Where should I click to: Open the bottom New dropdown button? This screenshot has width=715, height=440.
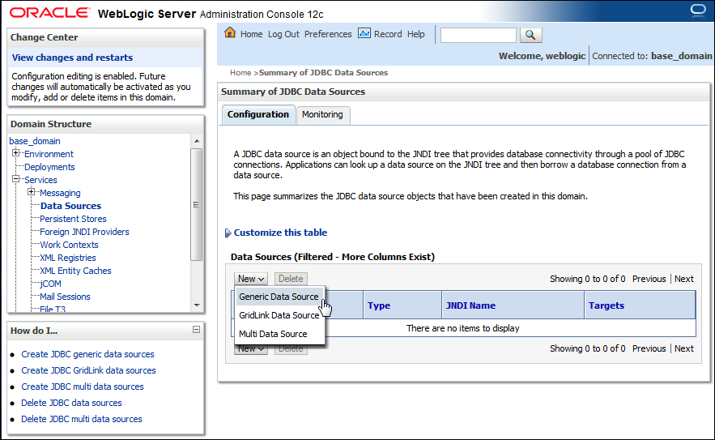point(251,349)
